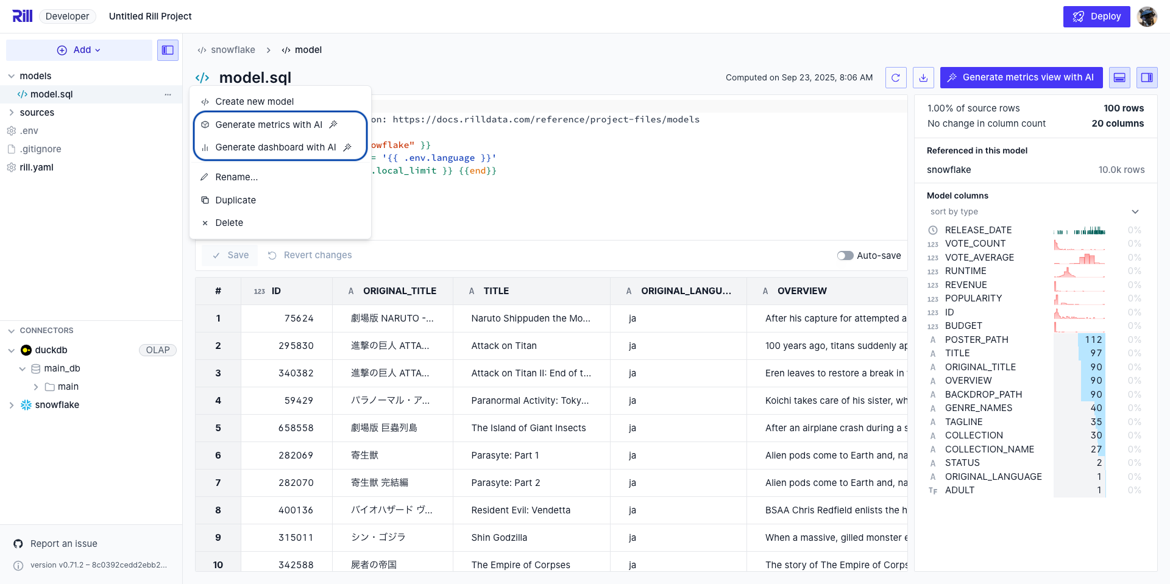Expand the snowflake connector
1170x584 pixels.
(x=12, y=405)
